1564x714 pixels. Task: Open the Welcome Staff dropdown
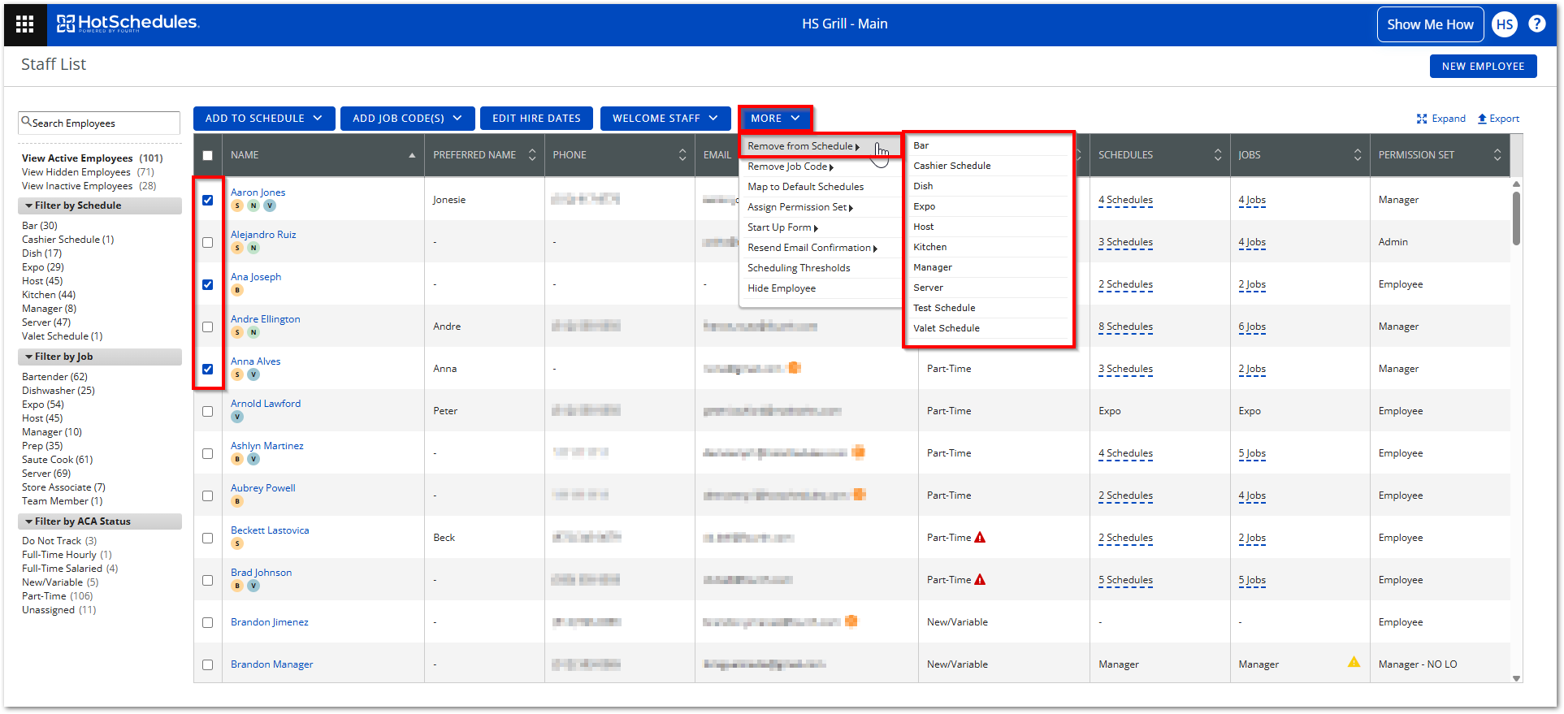click(x=665, y=119)
